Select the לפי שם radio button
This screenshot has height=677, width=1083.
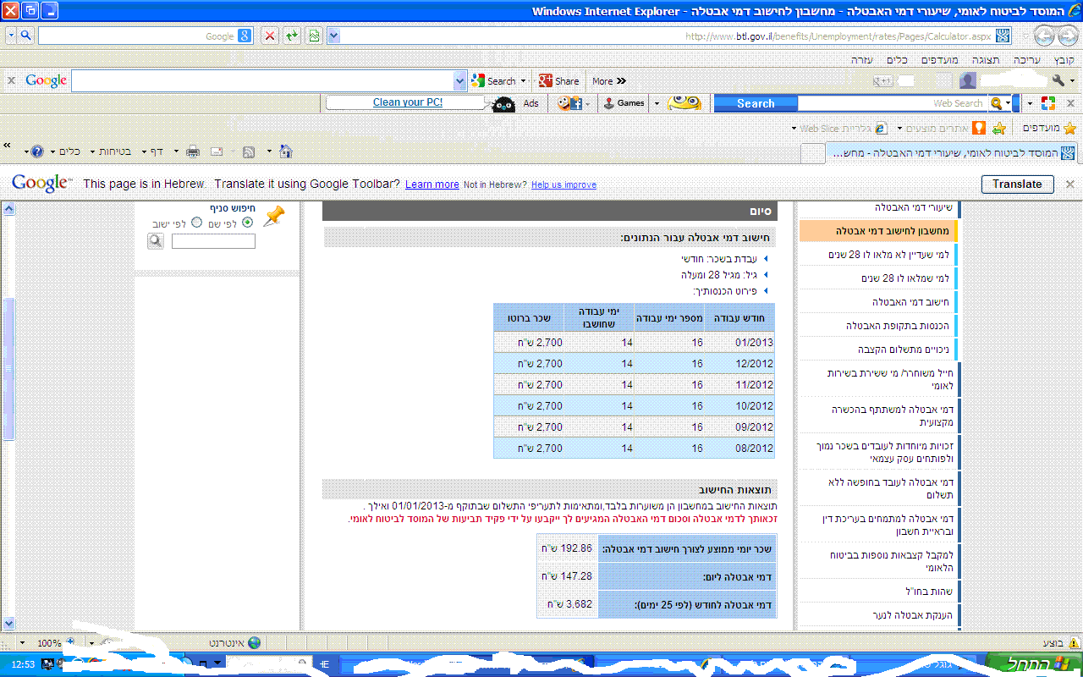(x=247, y=223)
